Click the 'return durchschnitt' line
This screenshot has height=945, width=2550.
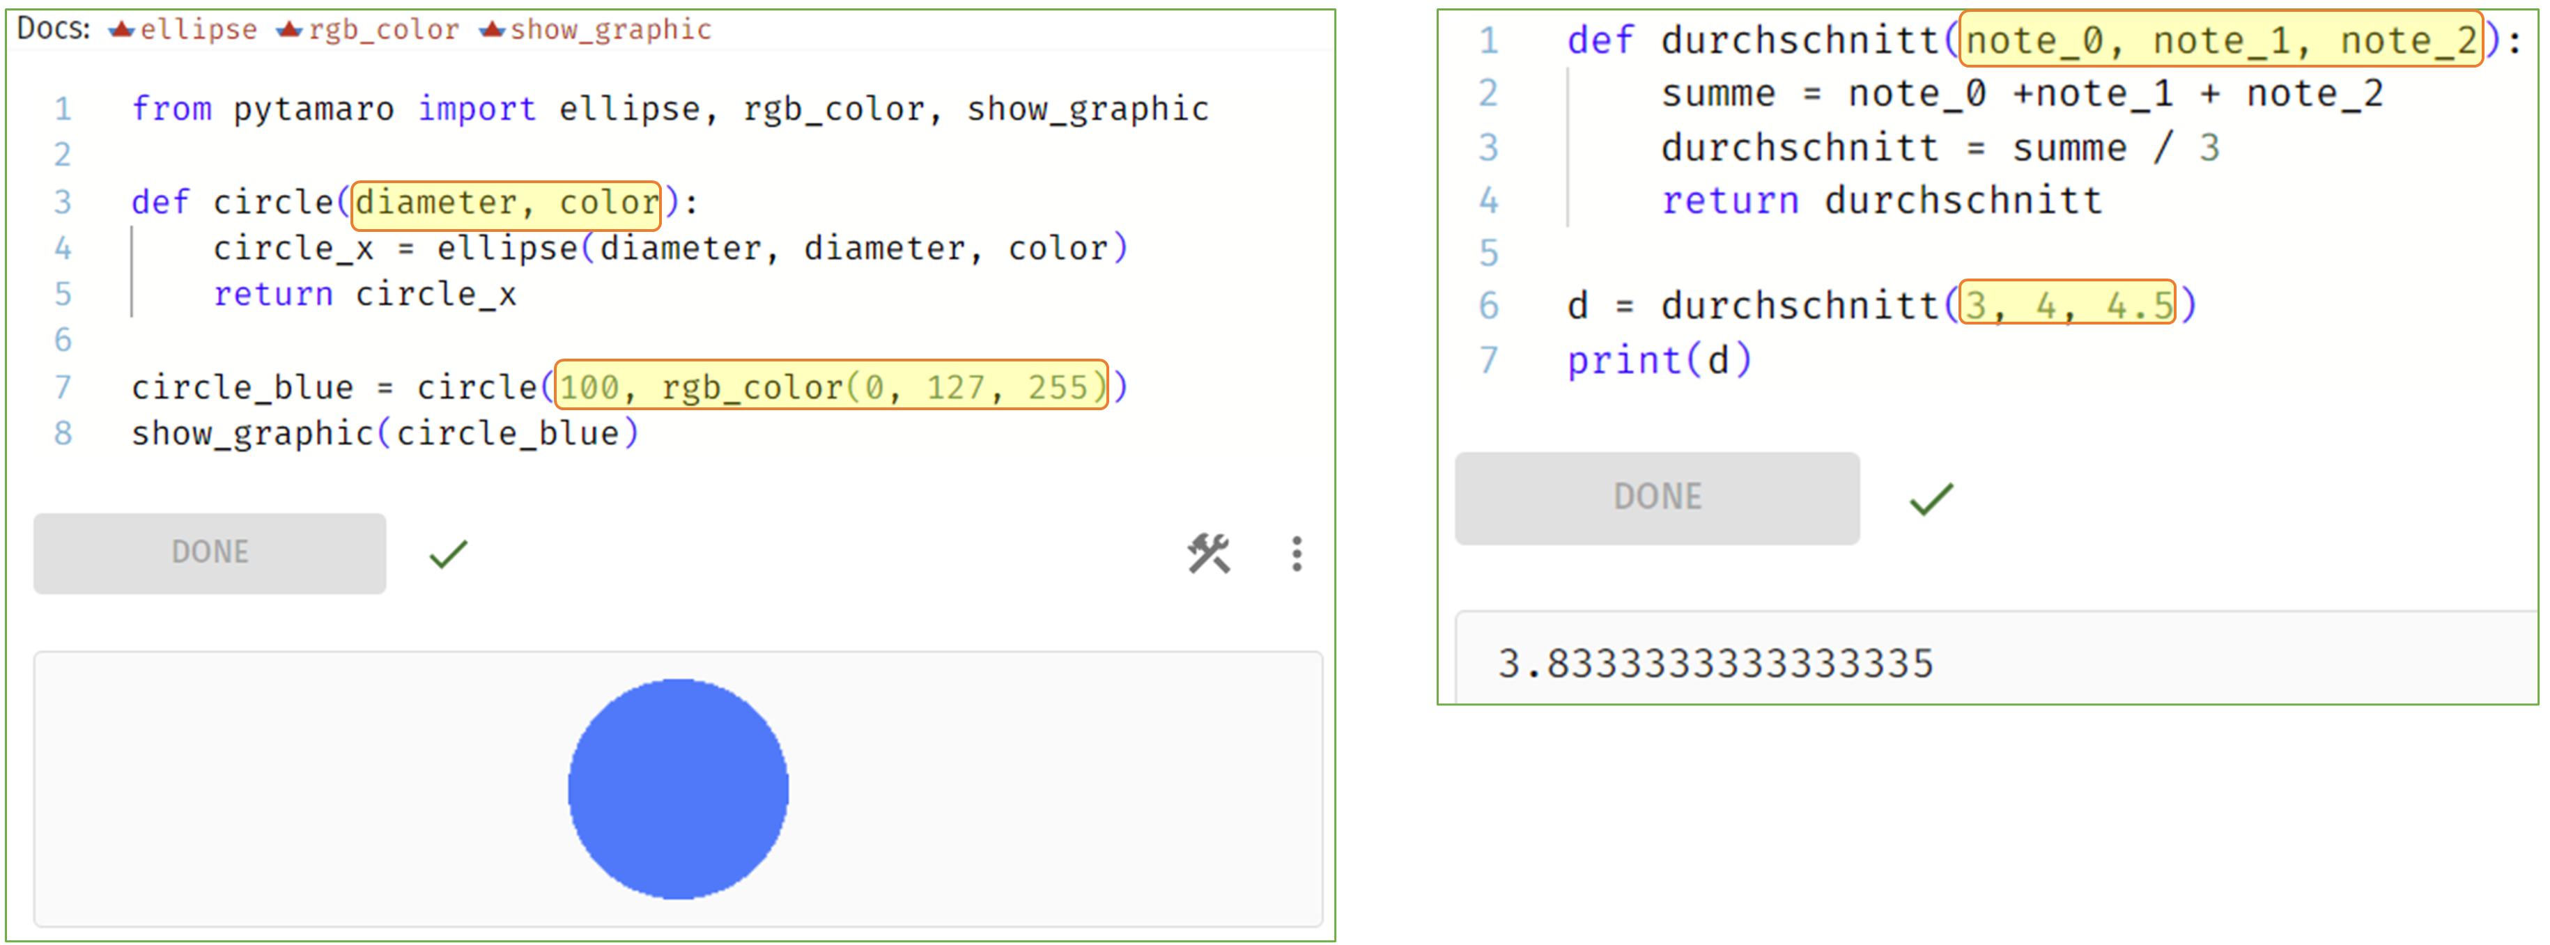(1882, 201)
